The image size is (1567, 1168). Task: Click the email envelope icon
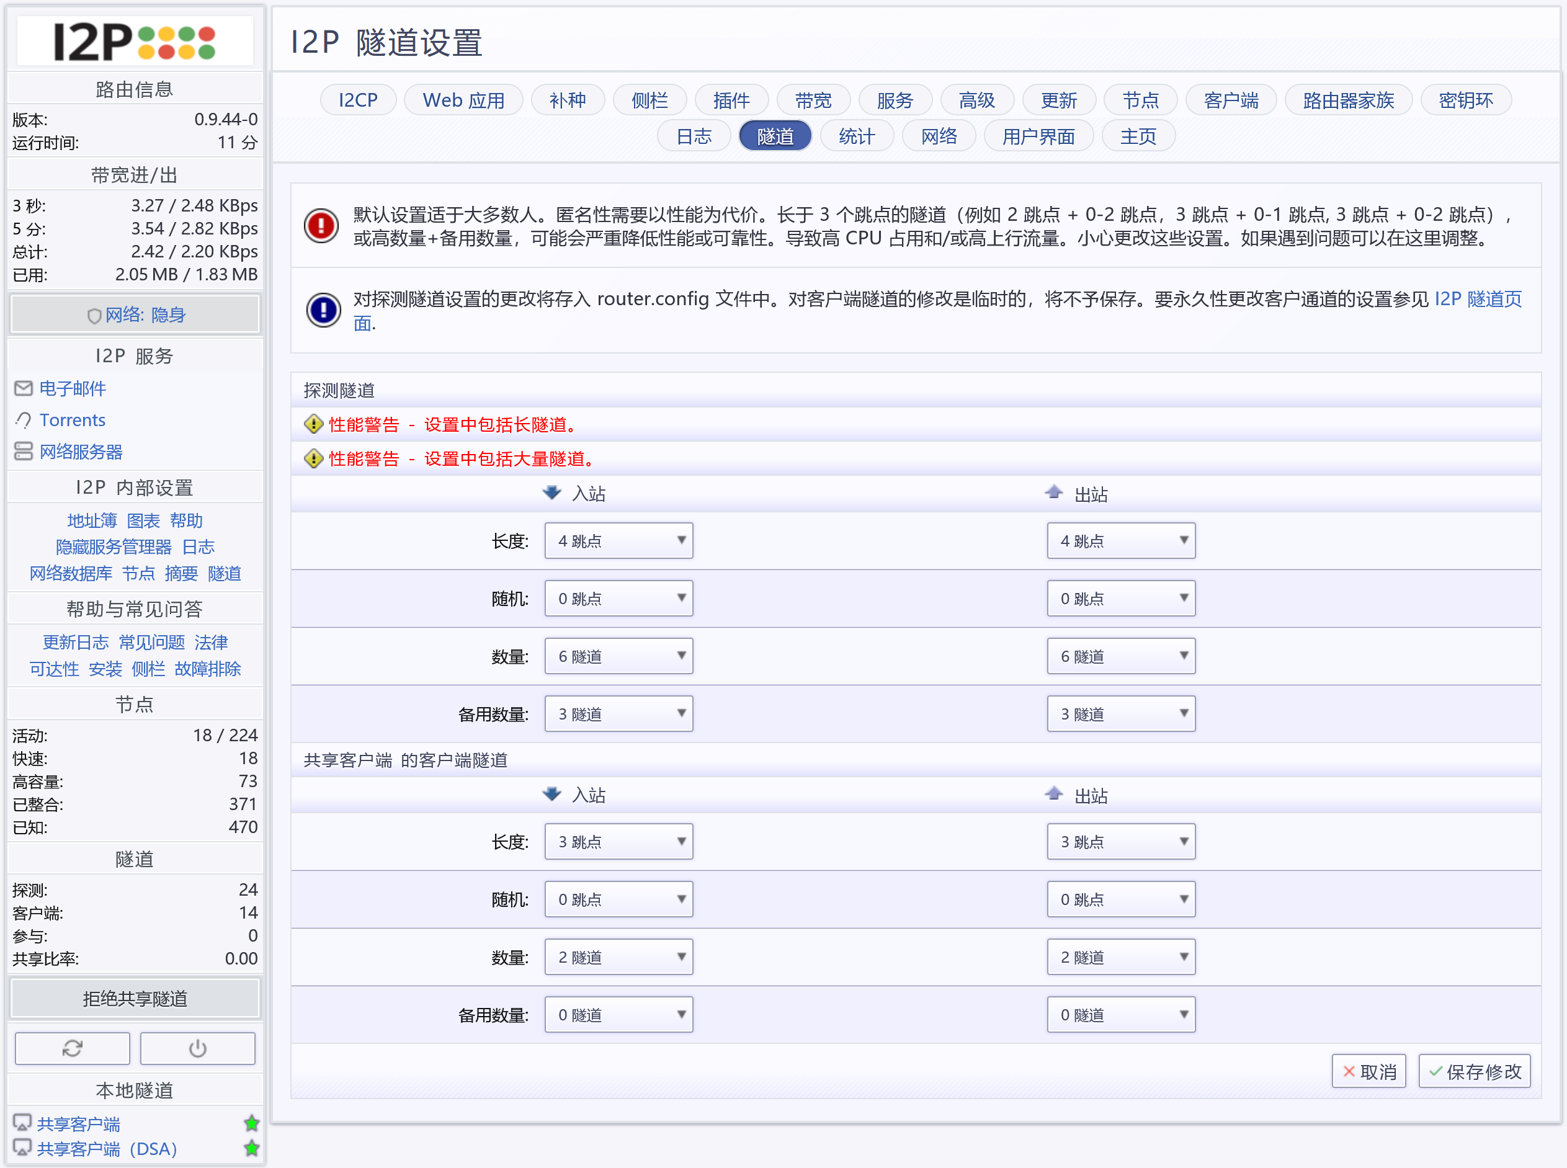[24, 388]
